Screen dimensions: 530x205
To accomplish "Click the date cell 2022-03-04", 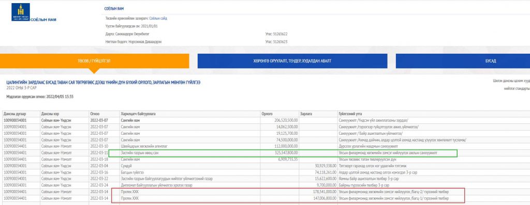I will tap(99, 166).
